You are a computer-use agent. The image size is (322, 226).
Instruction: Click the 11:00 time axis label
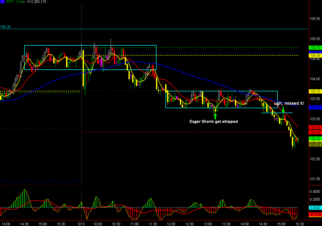click(x=134, y=224)
